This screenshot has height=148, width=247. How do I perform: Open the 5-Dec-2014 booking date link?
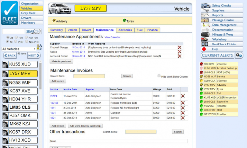coord(78,47)
